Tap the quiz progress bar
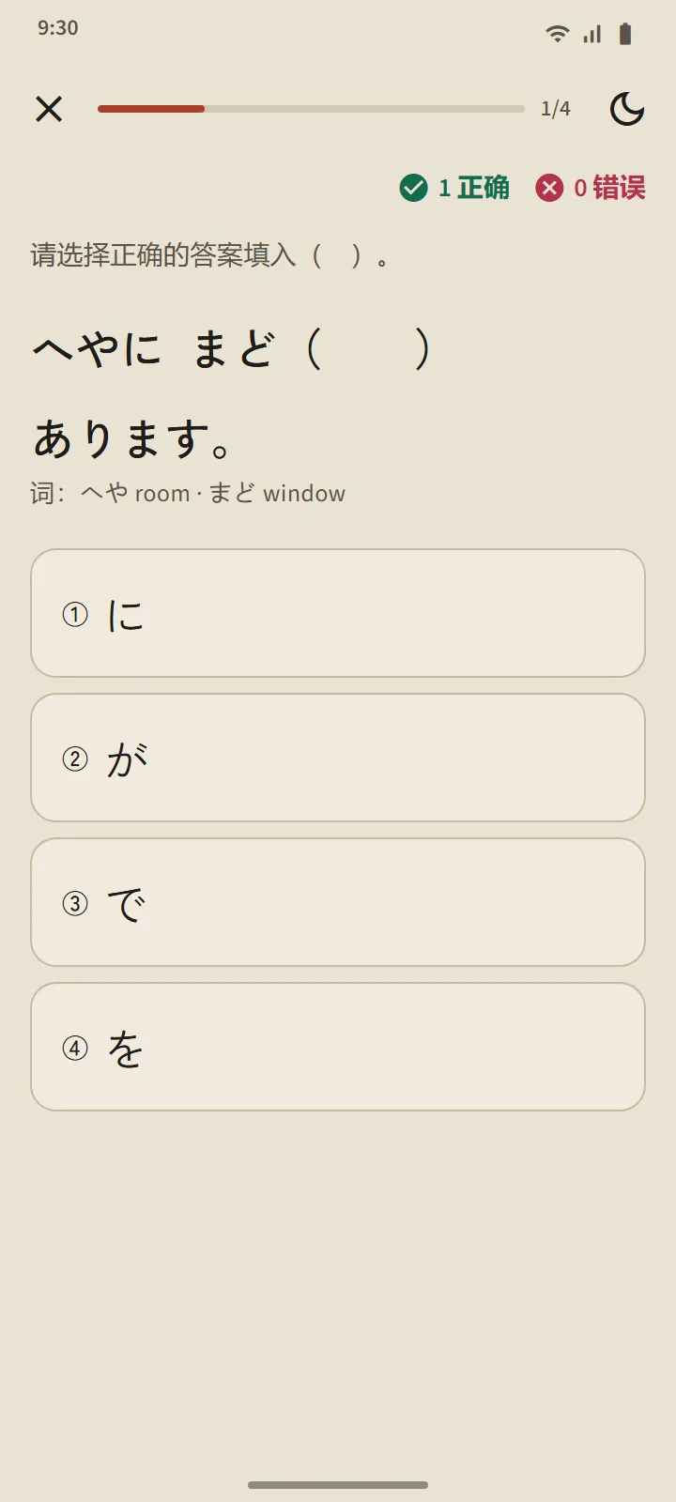The height and width of the screenshot is (1502, 676). [311, 109]
